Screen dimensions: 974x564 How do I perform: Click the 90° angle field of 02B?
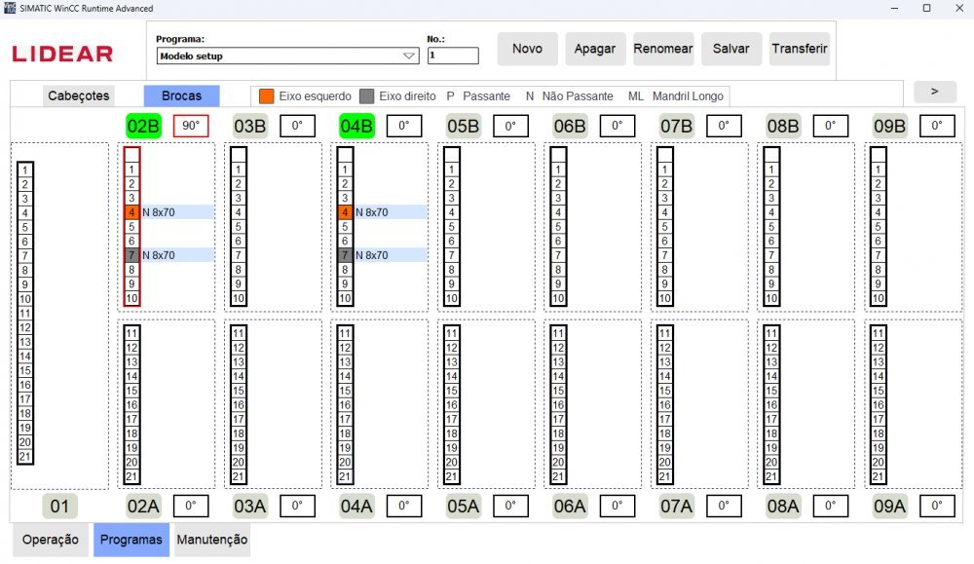(191, 126)
